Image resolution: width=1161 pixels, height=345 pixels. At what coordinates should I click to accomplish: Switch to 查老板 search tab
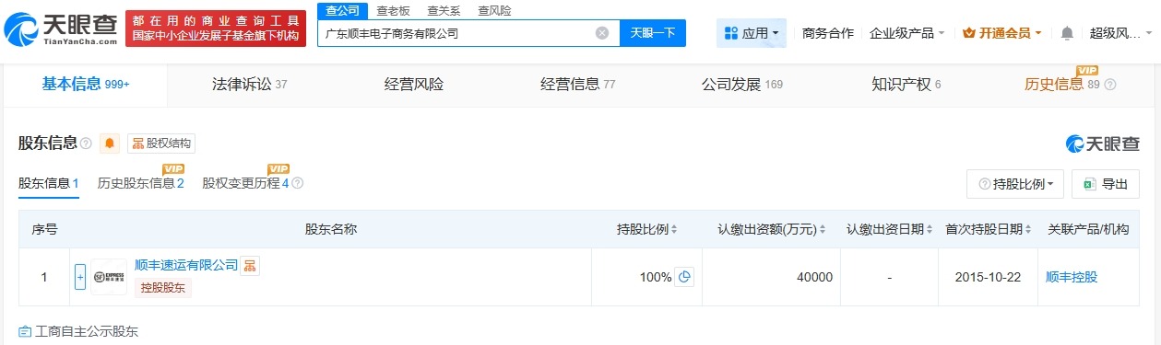click(394, 11)
